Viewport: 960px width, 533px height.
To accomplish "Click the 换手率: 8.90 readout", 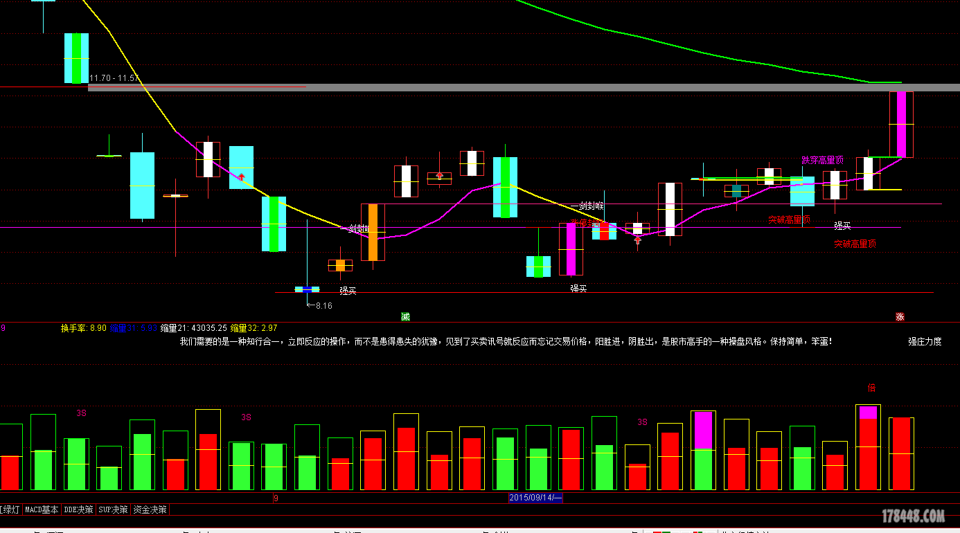I will pyautogui.click(x=84, y=328).
